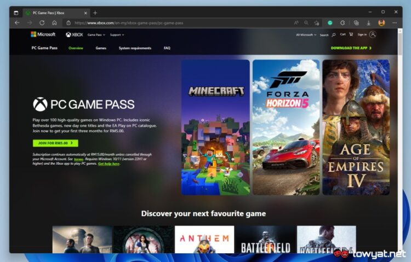Click the Get help here link

tap(109, 164)
